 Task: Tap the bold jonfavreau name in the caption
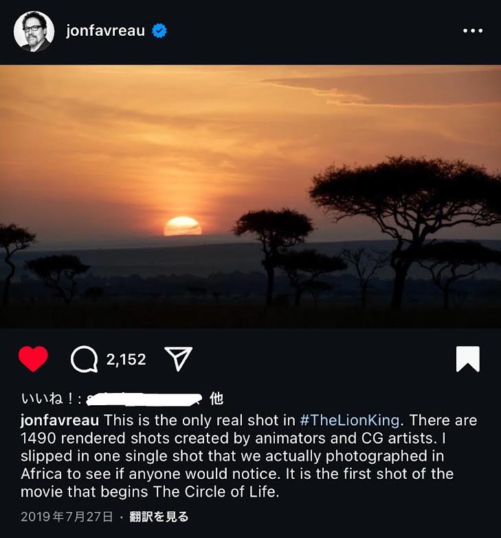[x=60, y=420]
